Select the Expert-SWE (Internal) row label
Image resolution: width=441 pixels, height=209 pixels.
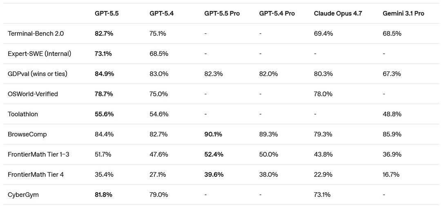pyautogui.click(x=39, y=53)
